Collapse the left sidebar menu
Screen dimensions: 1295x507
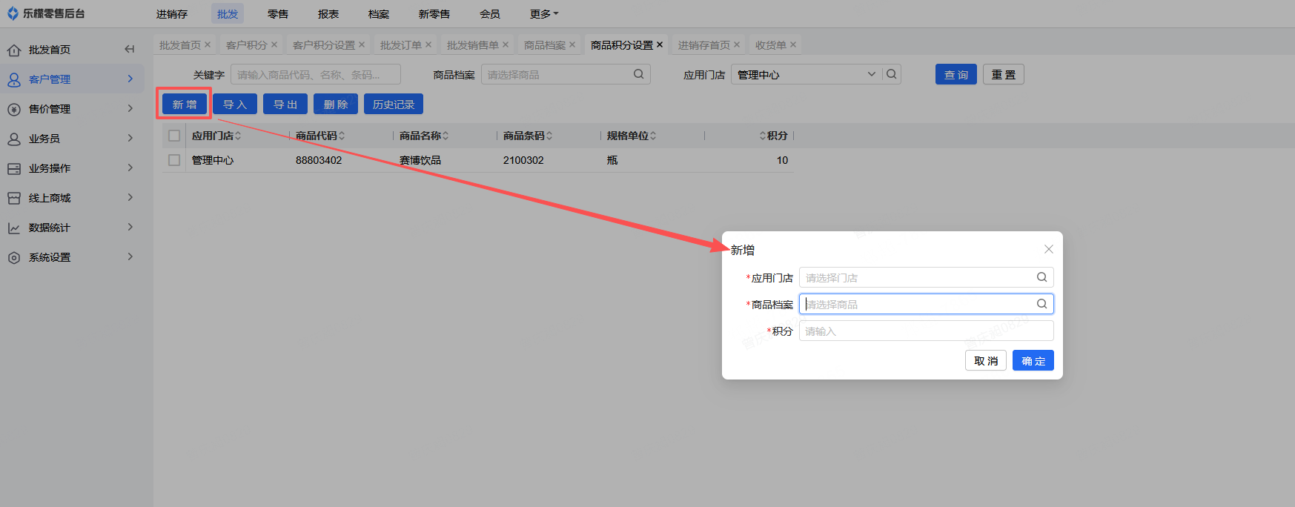(x=129, y=50)
